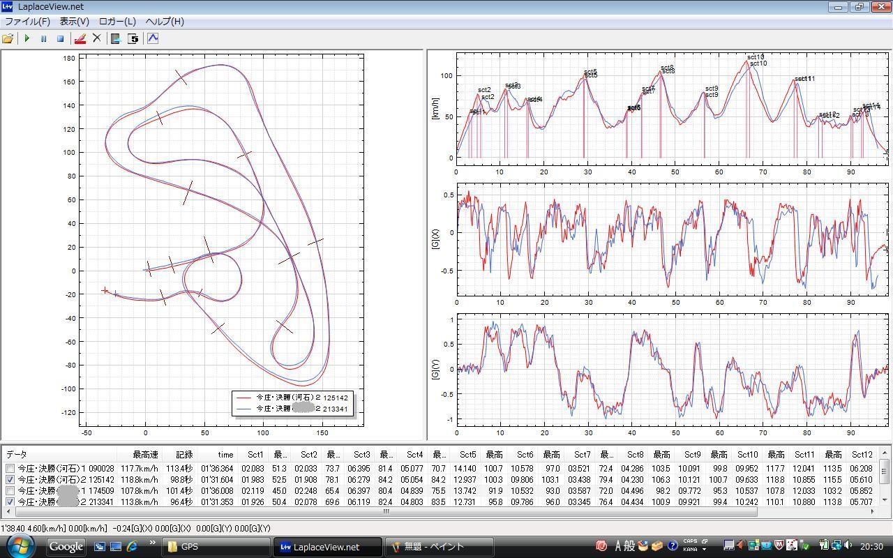Viewport: 893px width, 558px height.
Task: Open the ロガー(L) menu
Action: point(117,22)
